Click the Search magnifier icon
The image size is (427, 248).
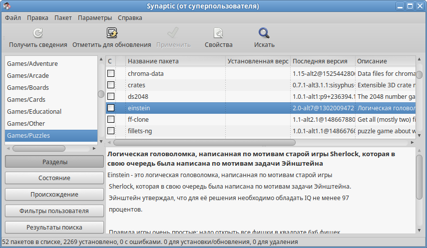[264, 33]
